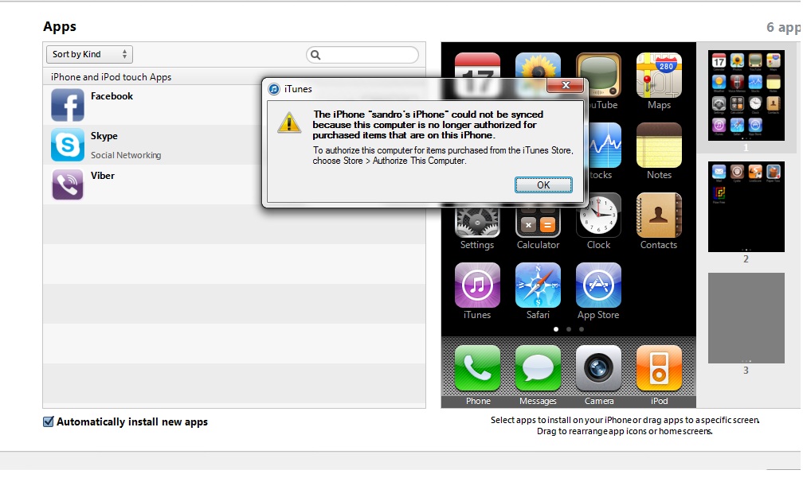Click the Social Networking label under Skype
The width and height of the screenshot is (803, 501).
(126, 155)
